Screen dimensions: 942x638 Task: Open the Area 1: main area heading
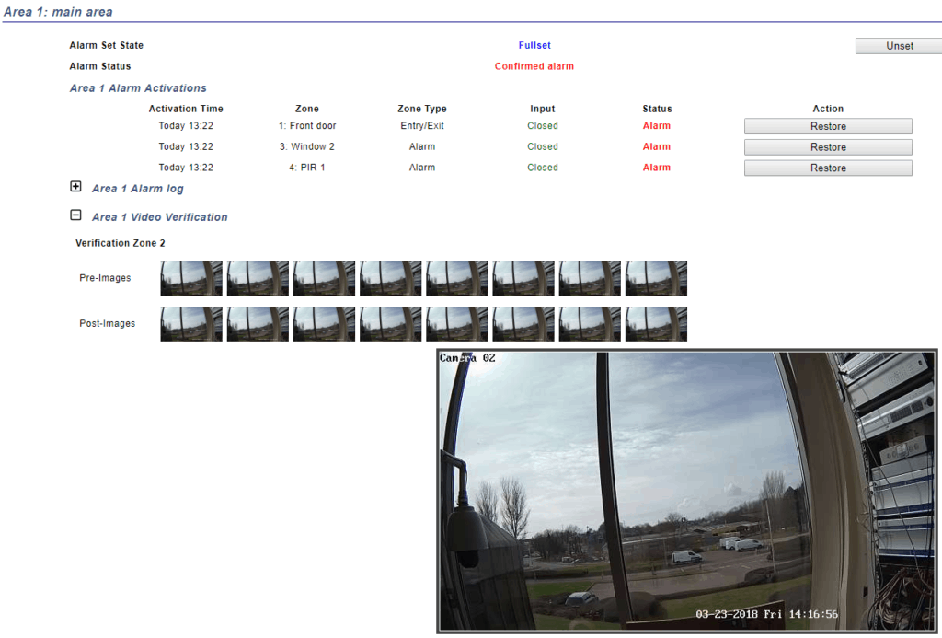tap(56, 12)
